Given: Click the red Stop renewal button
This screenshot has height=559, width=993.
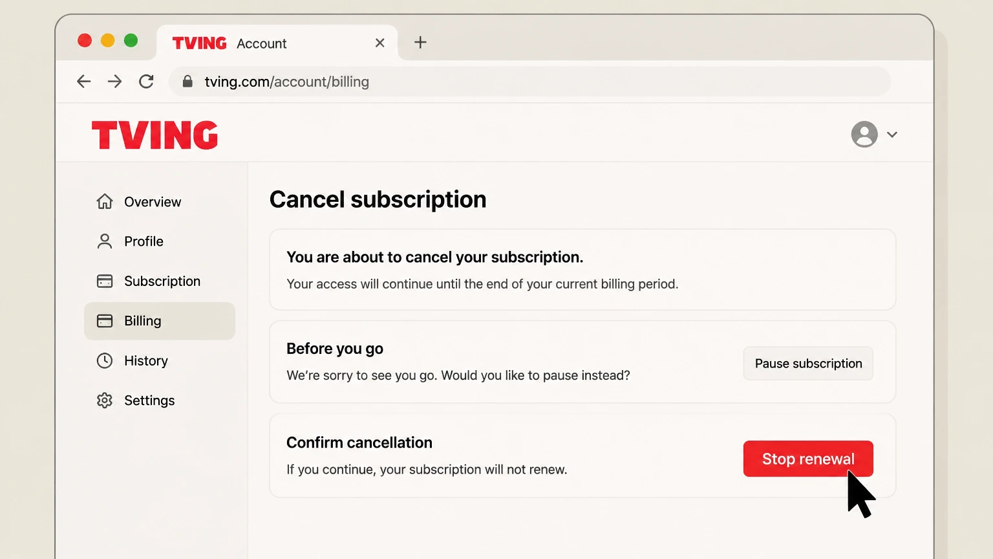Looking at the screenshot, I should (x=808, y=459).
